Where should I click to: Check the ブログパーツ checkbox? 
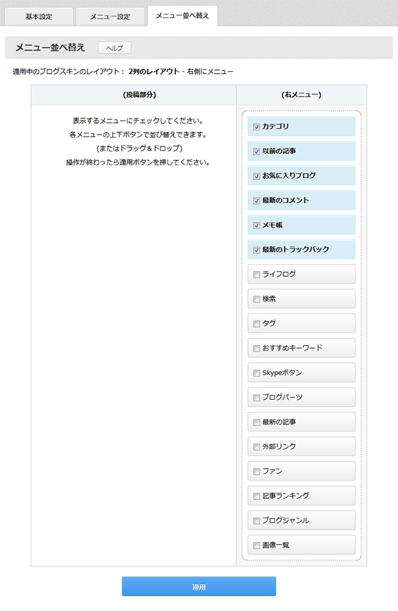coord(256,397)
